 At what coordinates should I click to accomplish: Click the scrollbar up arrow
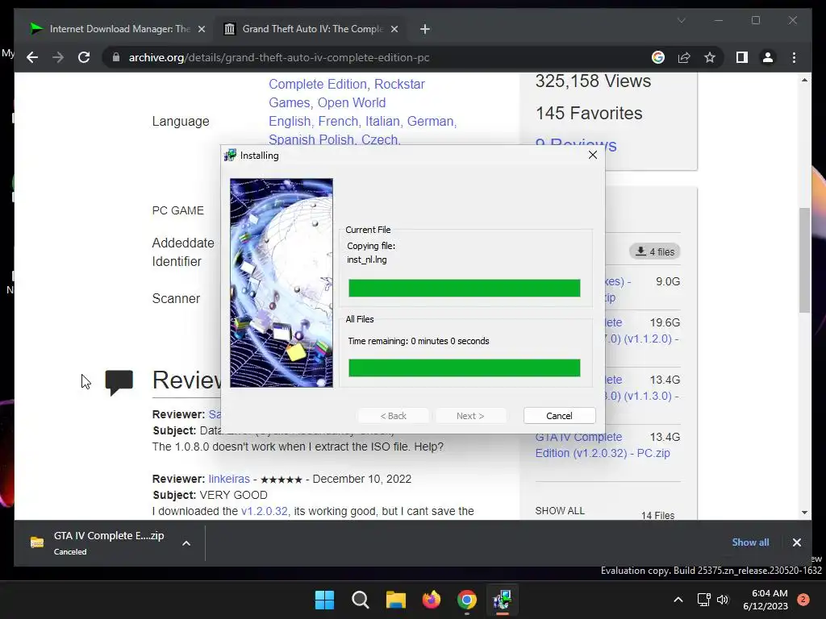tap(804, 80)
